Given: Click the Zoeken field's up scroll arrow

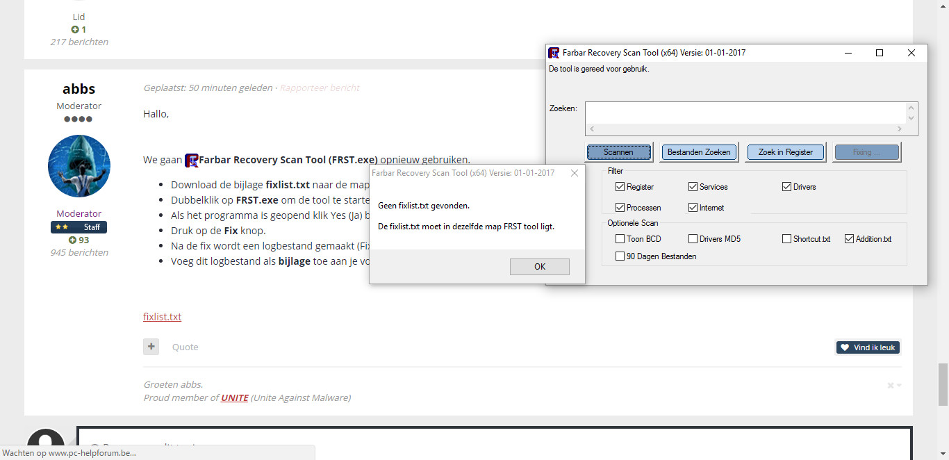Looking at the screenshot, I should coord(911,108).
